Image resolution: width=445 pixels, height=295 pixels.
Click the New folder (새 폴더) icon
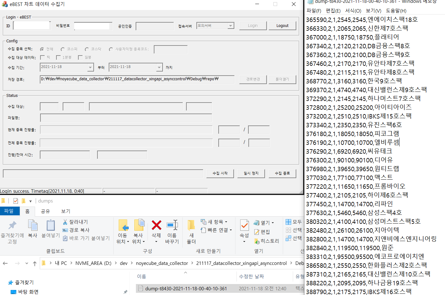[x=191, y=225]
